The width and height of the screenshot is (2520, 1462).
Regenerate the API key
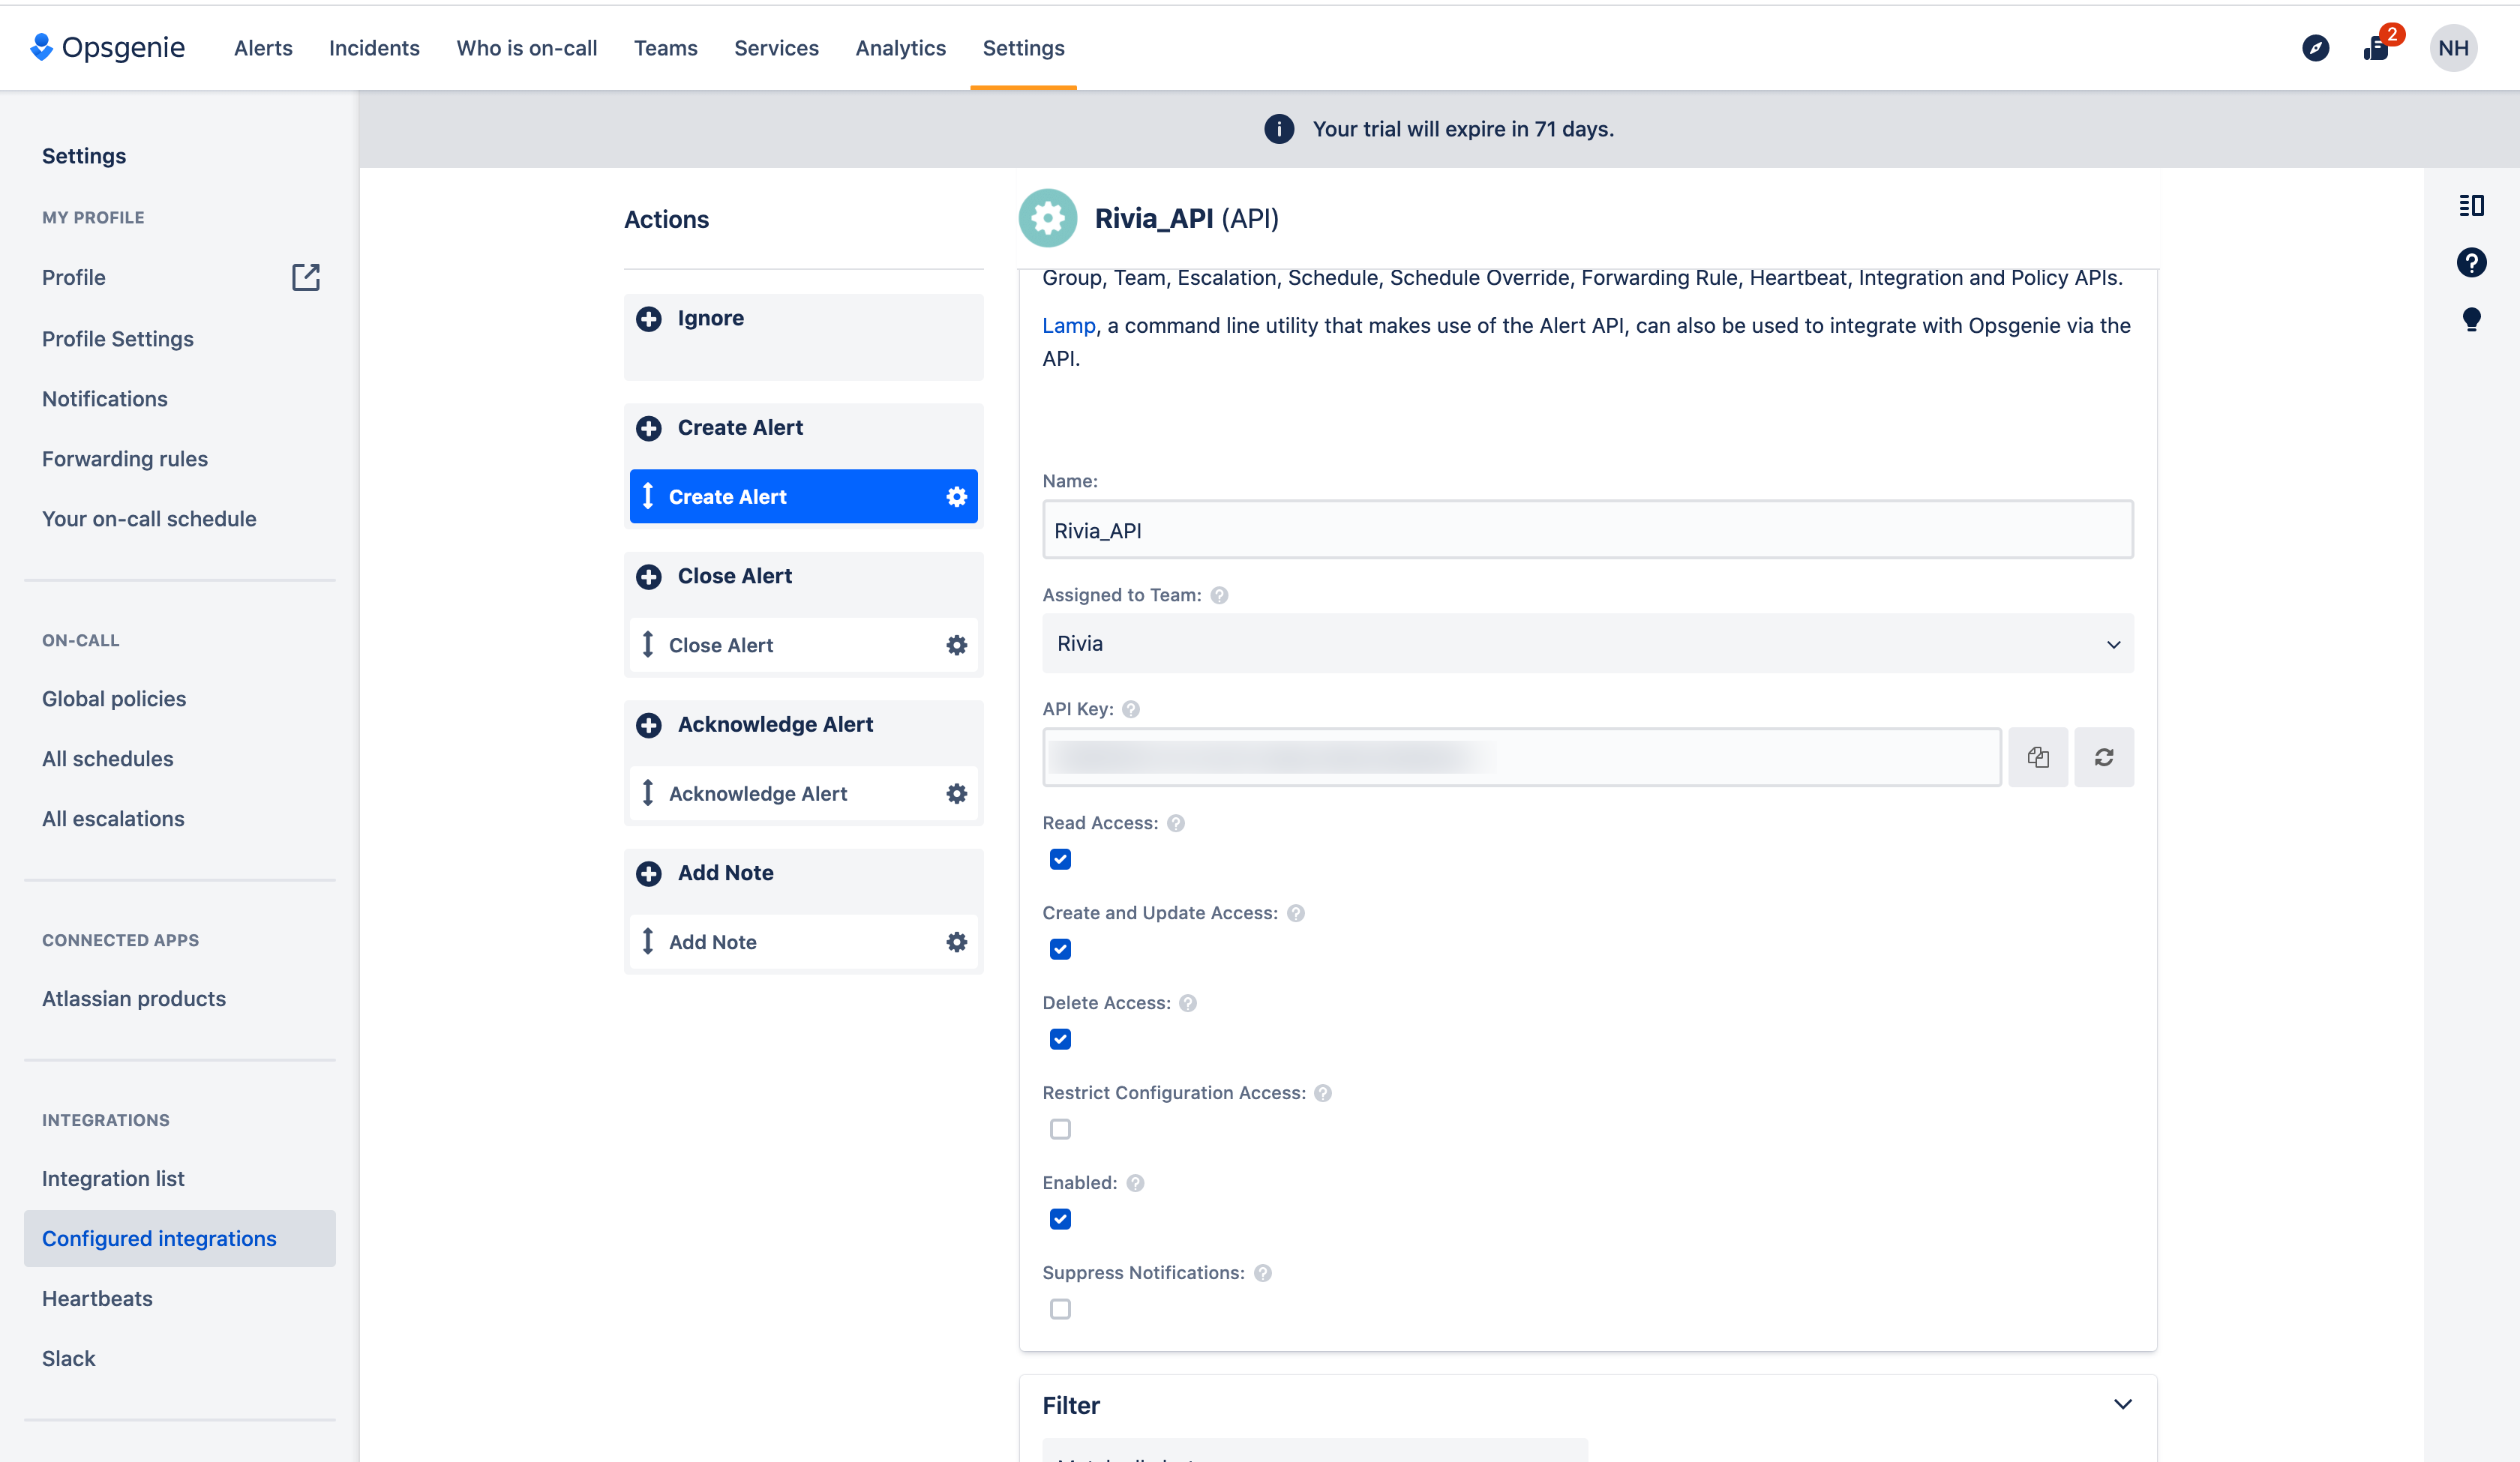pos(2103,757)
